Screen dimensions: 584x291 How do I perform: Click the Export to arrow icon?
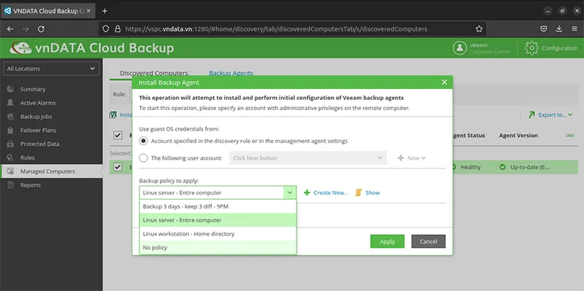tap(532, 115)
